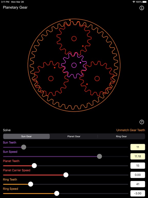Tap the Sun Teeth label
This screenshot has width=148, height=198.
pos(10,143)
